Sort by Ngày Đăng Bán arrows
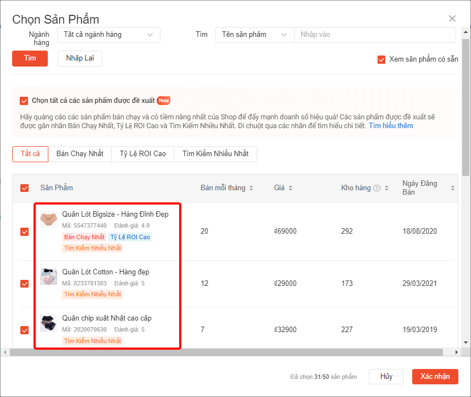 453,188
